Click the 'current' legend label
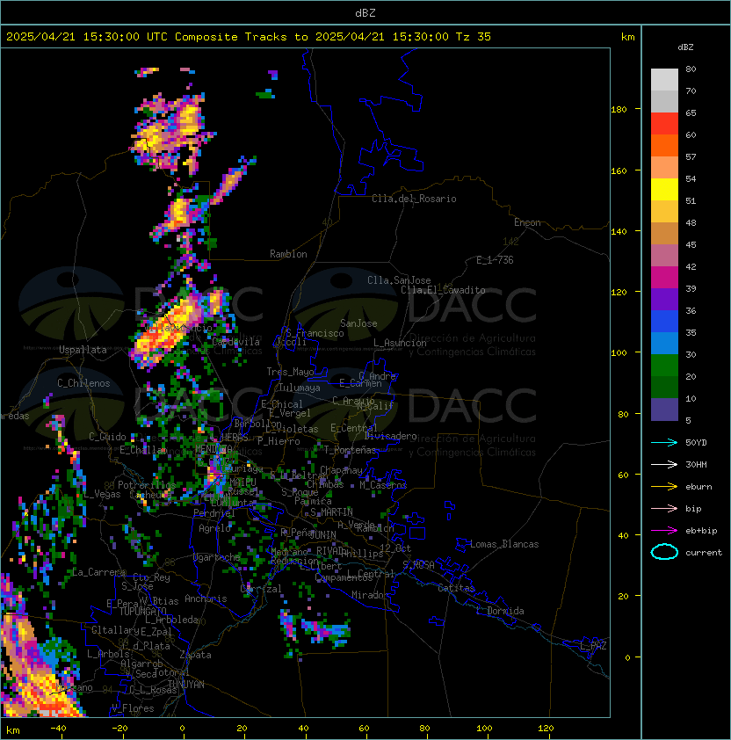 pos(704,553)
